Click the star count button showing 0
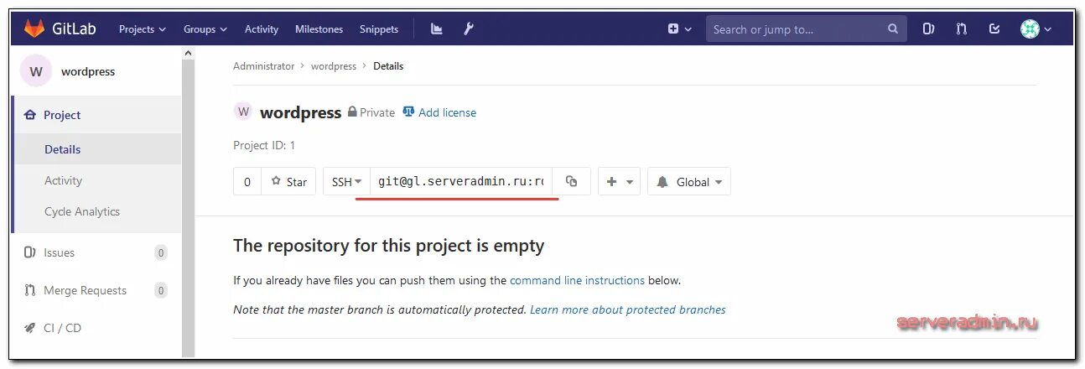The height and width of the screenshot is (369, 1085). [247, 181]
